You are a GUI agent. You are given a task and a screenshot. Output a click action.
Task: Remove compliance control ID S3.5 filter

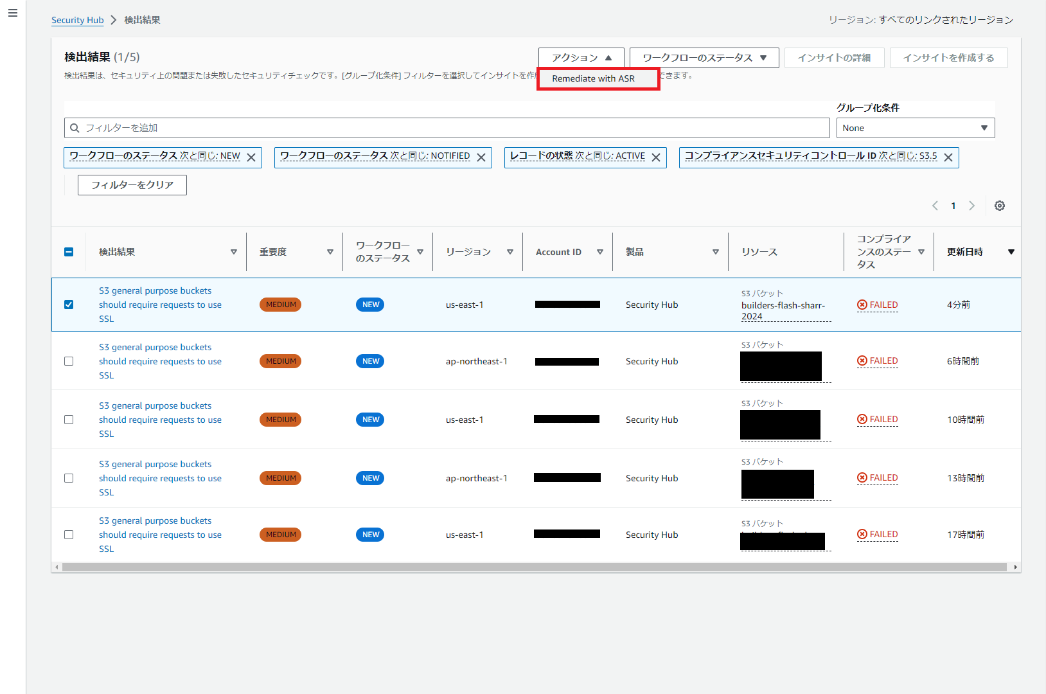tap(948, 157)
